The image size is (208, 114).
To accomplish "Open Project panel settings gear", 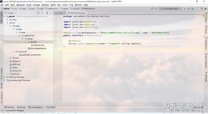I will pos(47,13).
